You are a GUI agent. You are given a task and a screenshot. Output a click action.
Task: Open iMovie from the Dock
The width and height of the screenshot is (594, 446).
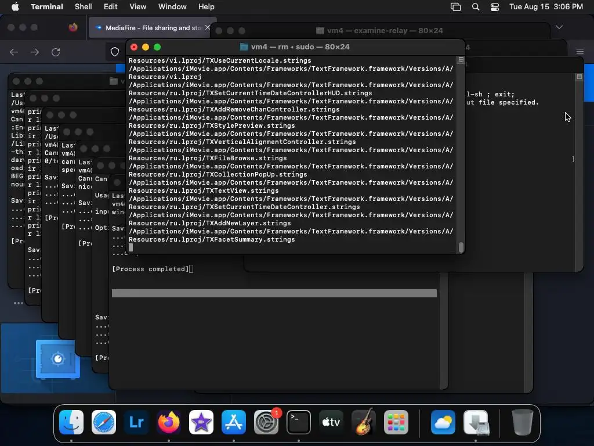tap(201, 422)
